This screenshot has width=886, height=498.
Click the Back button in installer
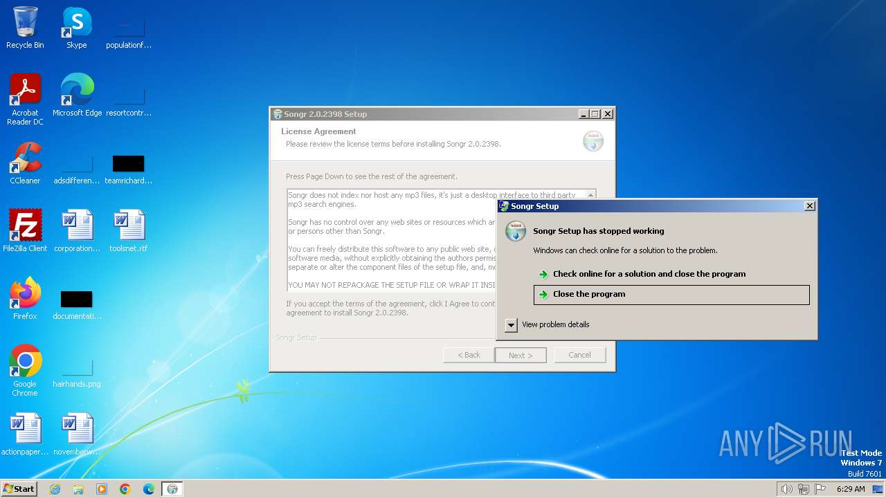point(469,355)
